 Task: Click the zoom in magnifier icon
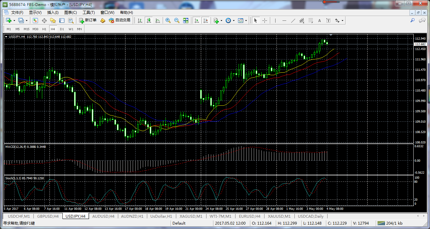coord(168,20)
